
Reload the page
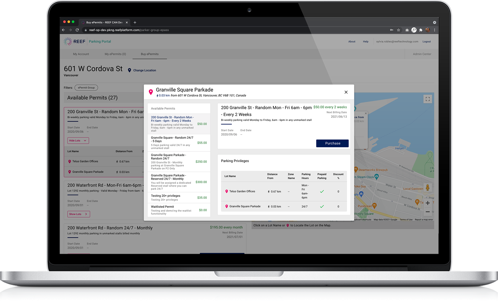[x=77, y=30]
